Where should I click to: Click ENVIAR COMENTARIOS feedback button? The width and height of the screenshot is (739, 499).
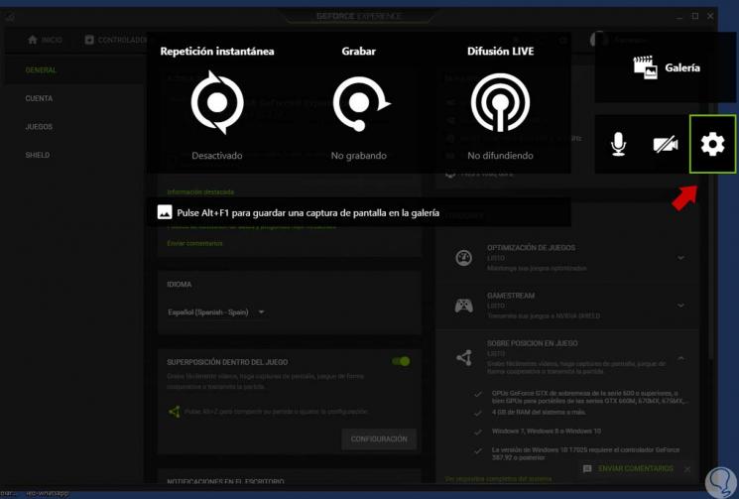coord(635,468)
